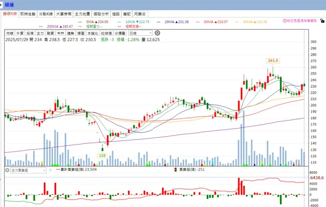
Task: Click the 分價量 button
Action: pos(120,33)
